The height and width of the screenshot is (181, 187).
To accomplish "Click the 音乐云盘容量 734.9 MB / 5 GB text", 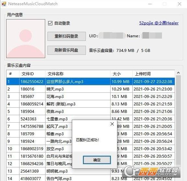I will point(119,50).
